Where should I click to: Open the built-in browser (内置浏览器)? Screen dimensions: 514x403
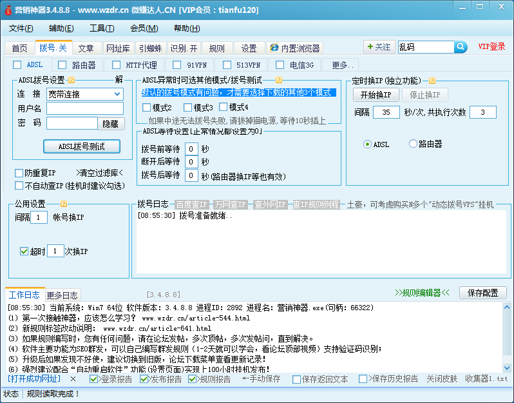pyautogui.click(x=295, y=48)
